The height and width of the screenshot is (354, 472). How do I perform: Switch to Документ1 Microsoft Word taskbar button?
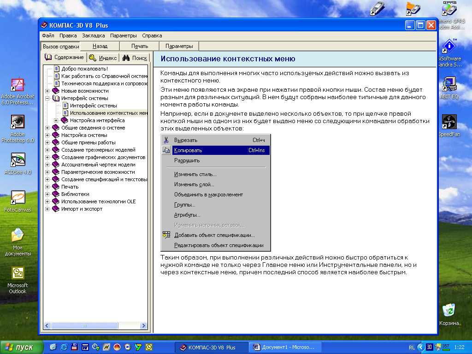[285, 348]
